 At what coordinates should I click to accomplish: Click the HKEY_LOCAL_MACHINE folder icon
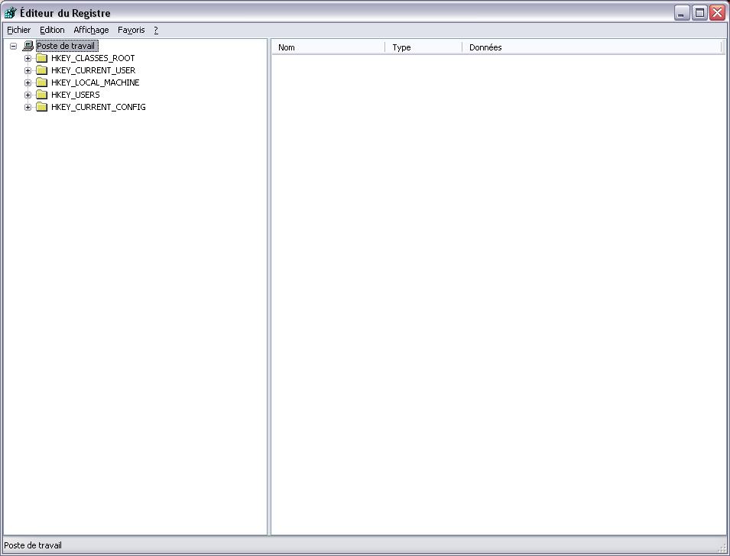(42, 82)
